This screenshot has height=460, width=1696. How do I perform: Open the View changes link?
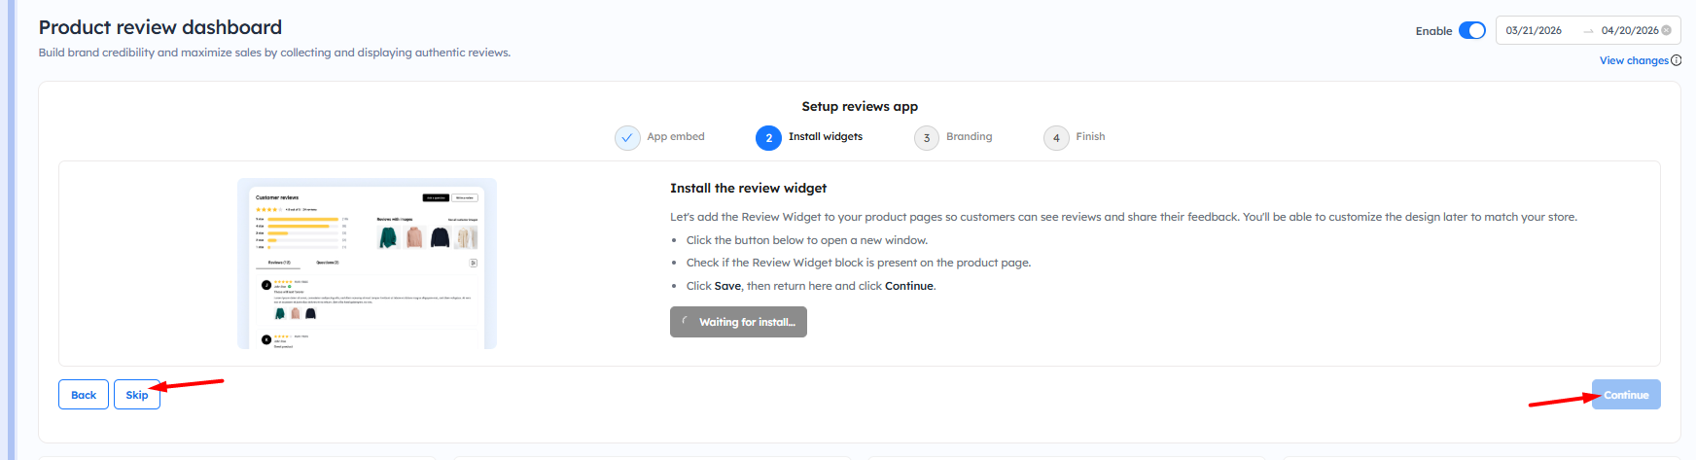tap(1633, 60)
